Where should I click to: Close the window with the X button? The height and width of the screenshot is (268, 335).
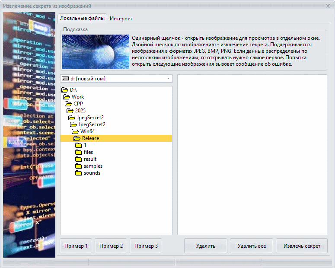(x=327, y=6)
